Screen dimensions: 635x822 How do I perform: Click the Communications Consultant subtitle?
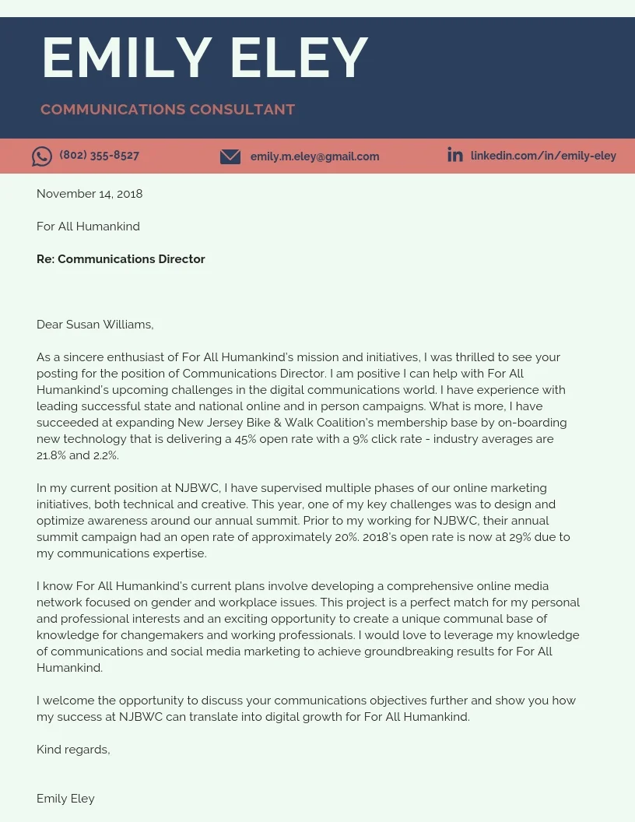pos(167,110)
